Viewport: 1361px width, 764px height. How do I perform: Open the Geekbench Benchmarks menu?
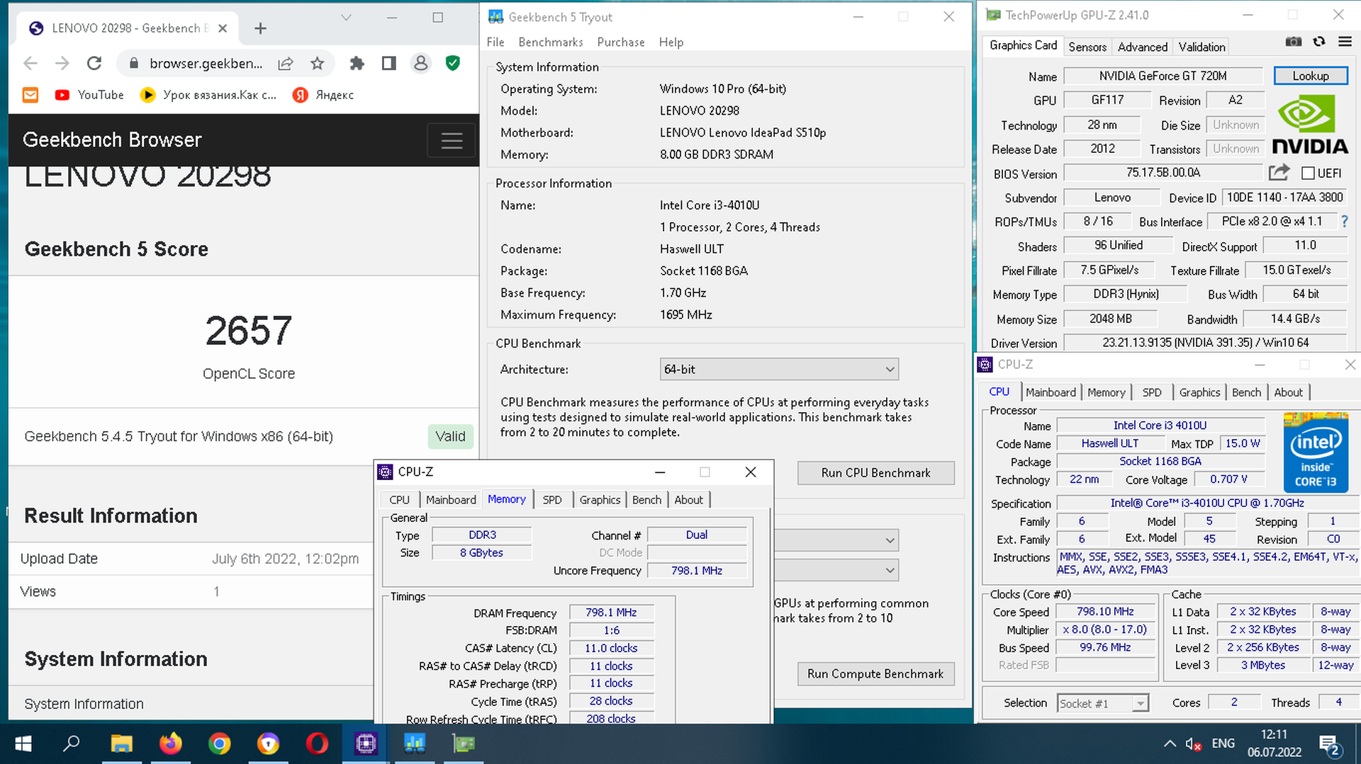tap(551, 42)
